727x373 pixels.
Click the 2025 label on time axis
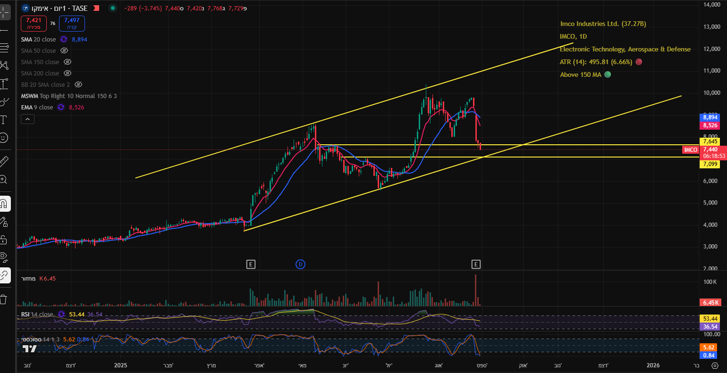[x=121, y=365]
